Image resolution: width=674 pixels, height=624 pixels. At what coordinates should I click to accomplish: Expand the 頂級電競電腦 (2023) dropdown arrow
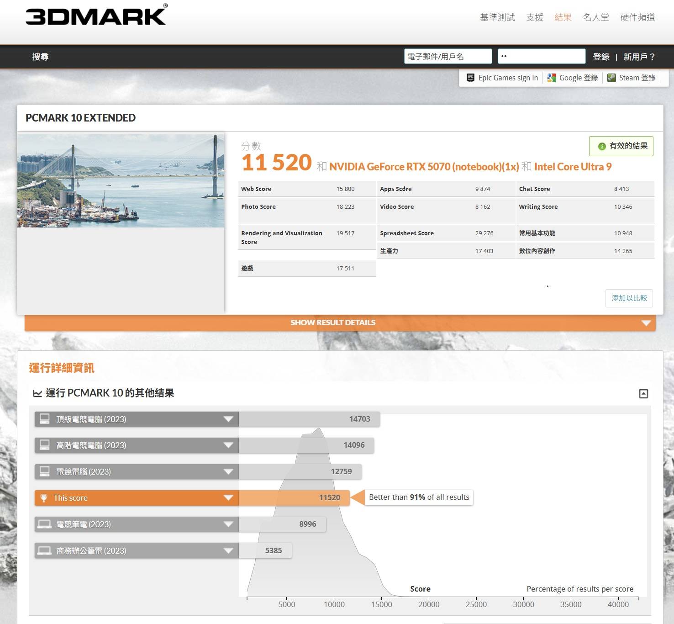[x=228, y=419]
